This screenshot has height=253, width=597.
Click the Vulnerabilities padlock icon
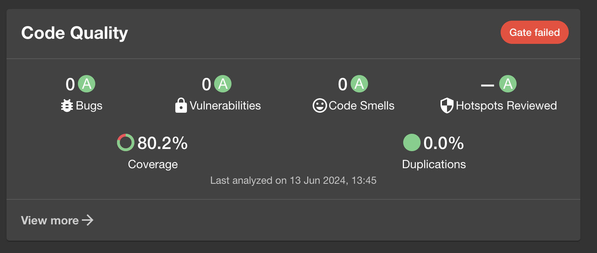coord(181,106)
